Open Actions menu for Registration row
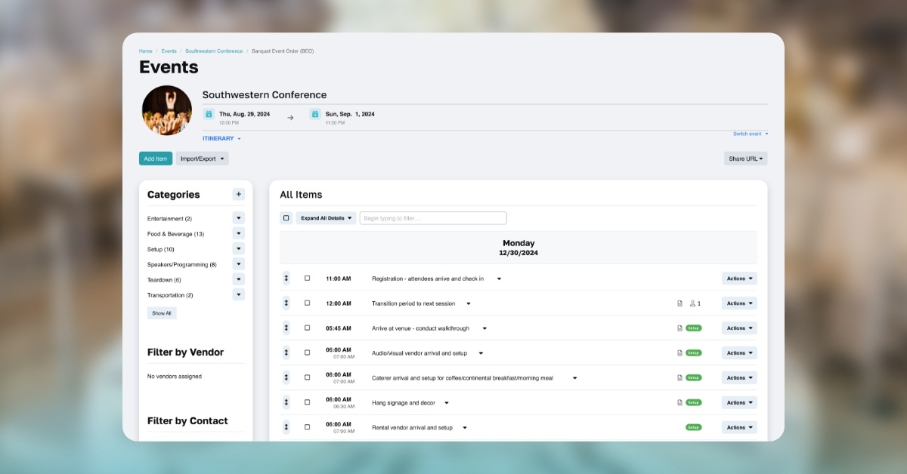The image size is (907, 474). pyautogui.click(x=739, y=279)
